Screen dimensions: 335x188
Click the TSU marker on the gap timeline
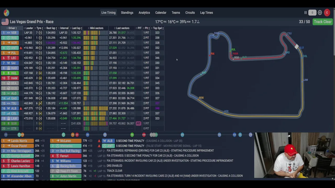tap(219, 135)
